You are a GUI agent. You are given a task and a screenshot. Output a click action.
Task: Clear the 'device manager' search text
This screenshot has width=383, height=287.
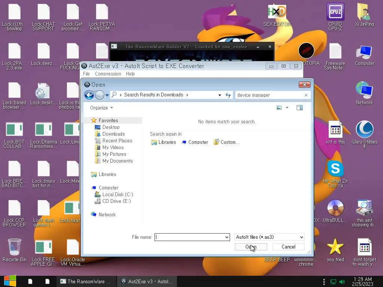tap(306, 95)
